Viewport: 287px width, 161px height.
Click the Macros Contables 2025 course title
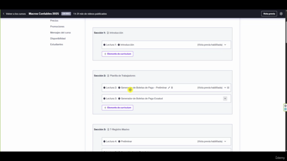pos(44,14)
